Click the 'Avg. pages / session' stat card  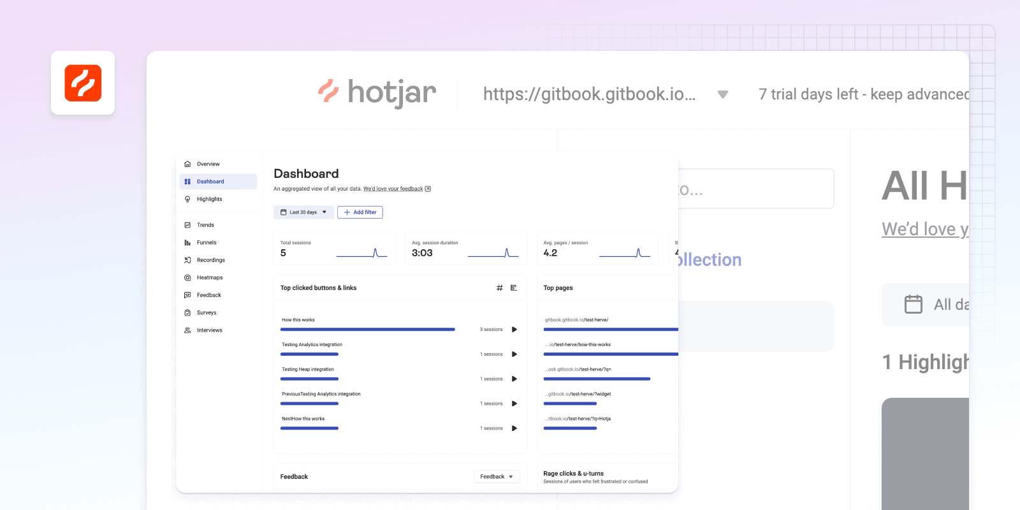(x=598, y=249)
